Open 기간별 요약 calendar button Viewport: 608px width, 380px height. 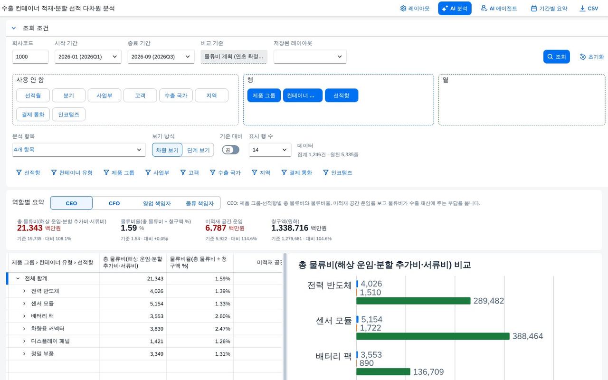pyautogui.click(x=549, y=9)
